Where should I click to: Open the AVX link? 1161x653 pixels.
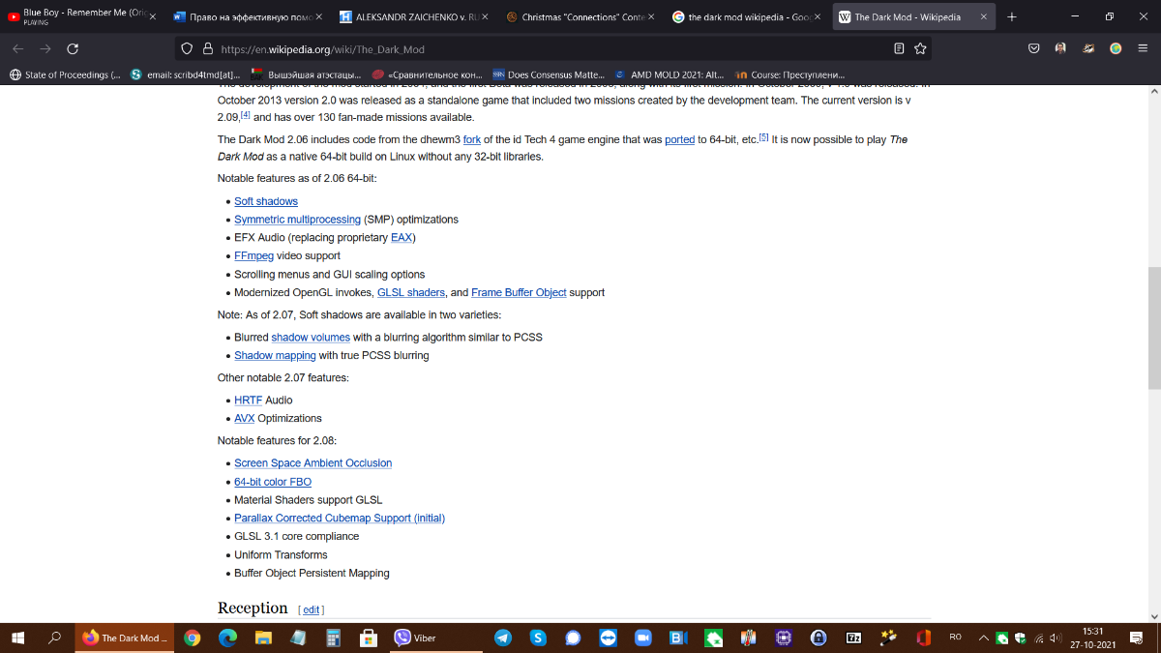click(245, 419)
